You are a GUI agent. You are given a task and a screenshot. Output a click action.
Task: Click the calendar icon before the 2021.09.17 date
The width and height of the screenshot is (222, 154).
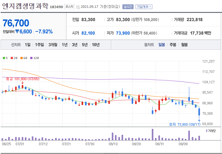pyautogui.click(x=78, y=7)
